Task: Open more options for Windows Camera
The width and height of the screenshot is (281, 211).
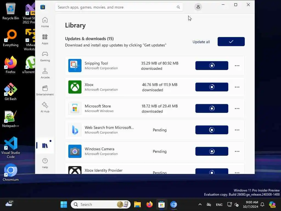Action: (237, 151)
